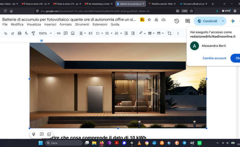Open a new browser tab

(x=213, y=4)
